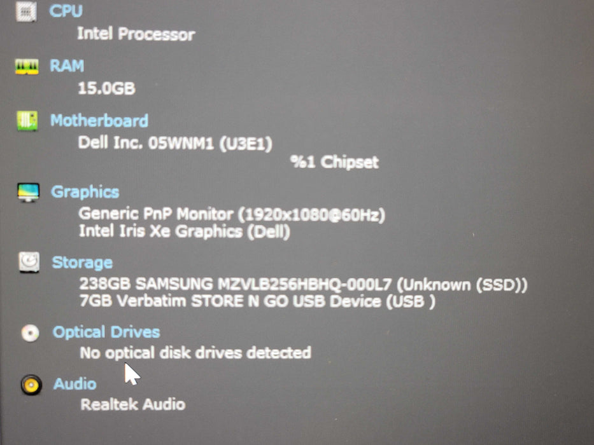This screenshot has height=445, width=594.
Task: Select the Intel Iris Xe Graphics entry
Action: (x=185, y=231)
